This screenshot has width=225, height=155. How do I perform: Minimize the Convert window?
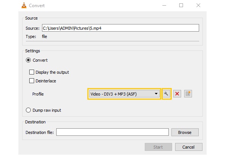pyautogui.click(x=164, y=6)
